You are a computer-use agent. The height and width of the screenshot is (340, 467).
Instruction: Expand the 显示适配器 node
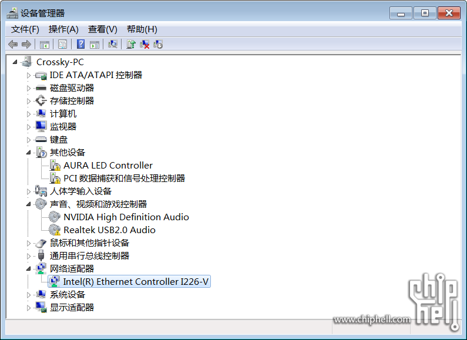pyautogui.click(x=29, y=308)
